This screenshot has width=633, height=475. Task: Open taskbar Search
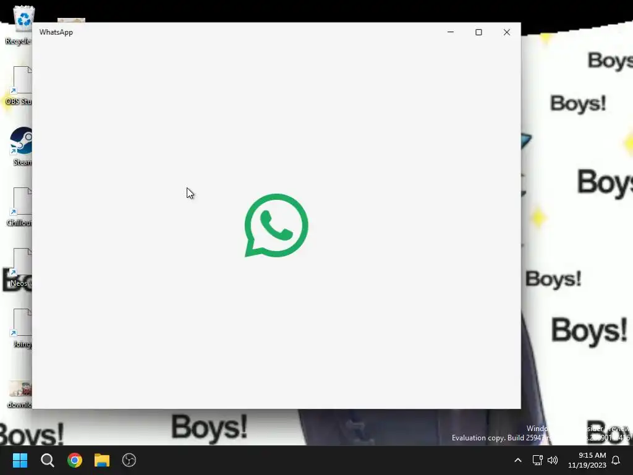[x=48, y=460]
